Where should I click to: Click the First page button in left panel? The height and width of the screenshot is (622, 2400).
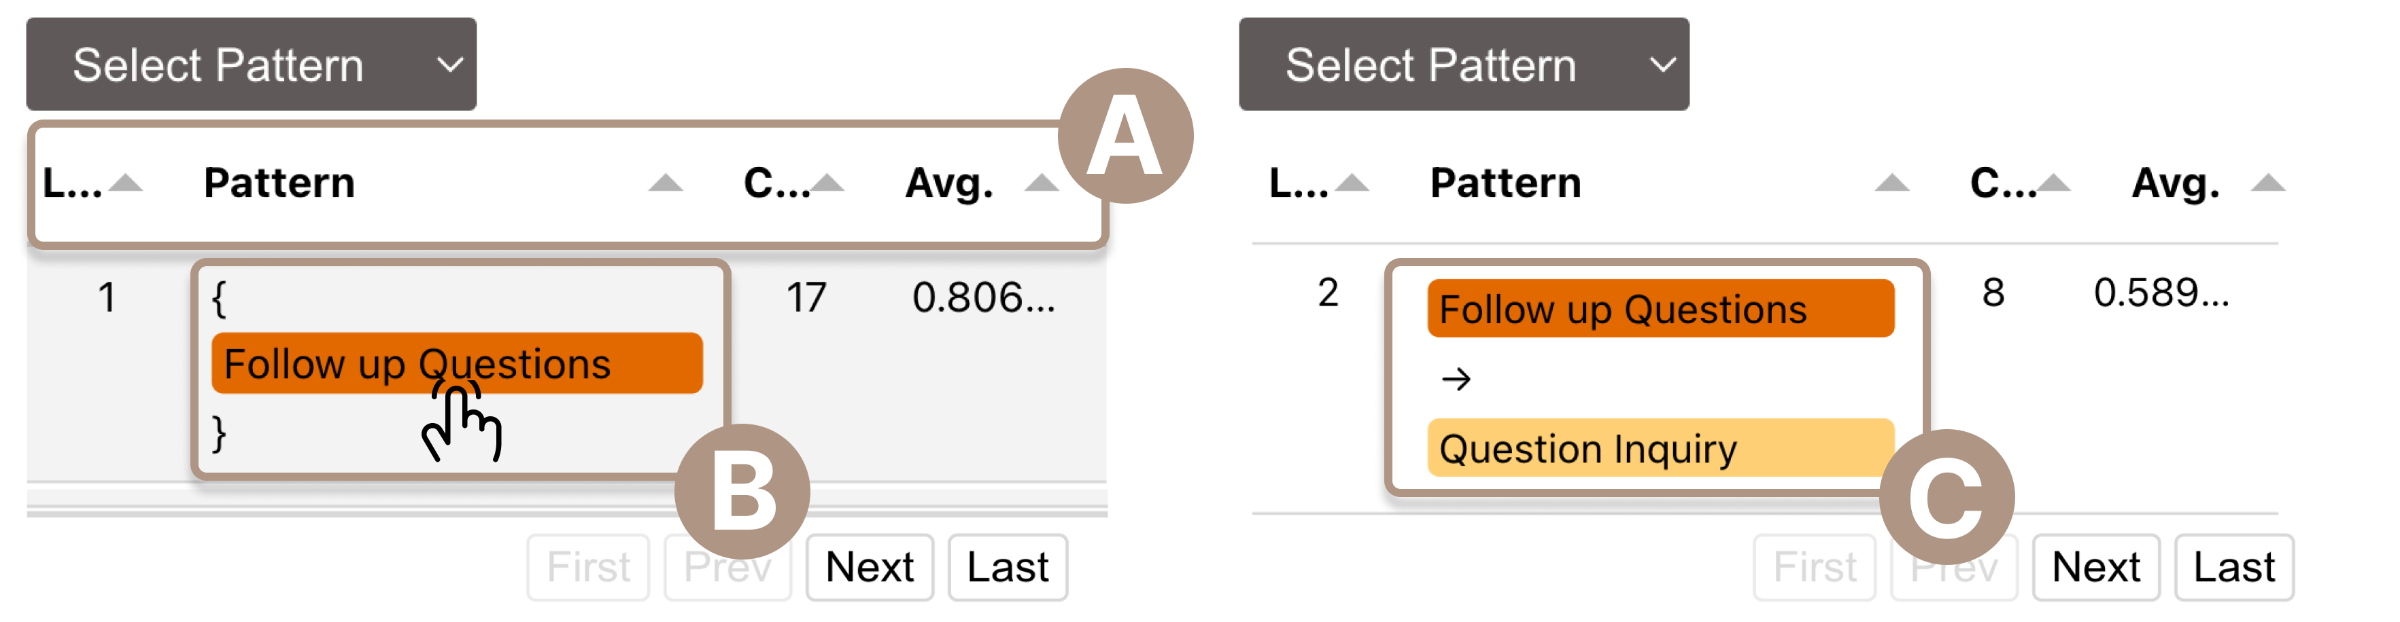(x=588, y=567)
